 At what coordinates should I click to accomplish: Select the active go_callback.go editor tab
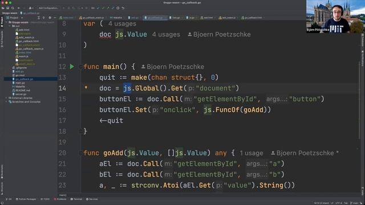[x=155, y=18]
